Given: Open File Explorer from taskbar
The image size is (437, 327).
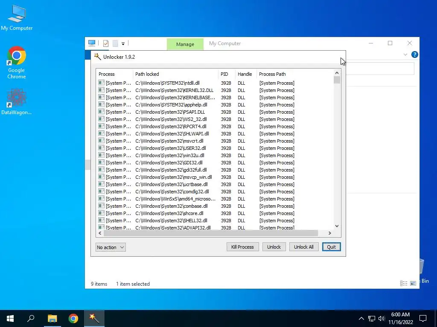Looking at the screenshot, I should tap(52, 318).
